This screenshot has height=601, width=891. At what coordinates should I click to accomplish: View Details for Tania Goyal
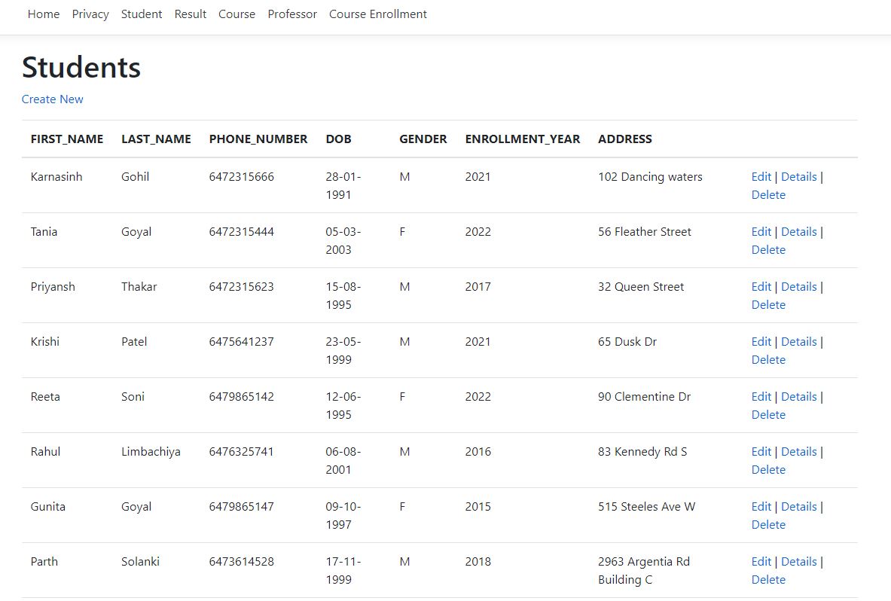799,231
